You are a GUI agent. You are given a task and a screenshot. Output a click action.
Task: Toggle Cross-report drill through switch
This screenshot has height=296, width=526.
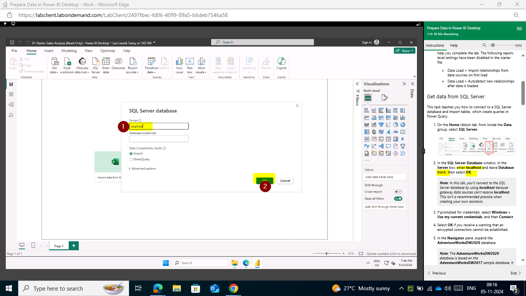(398, 192)
